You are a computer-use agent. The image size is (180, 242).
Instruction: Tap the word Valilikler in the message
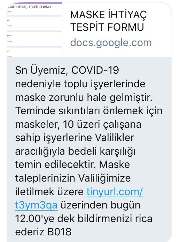pos(114,138)
